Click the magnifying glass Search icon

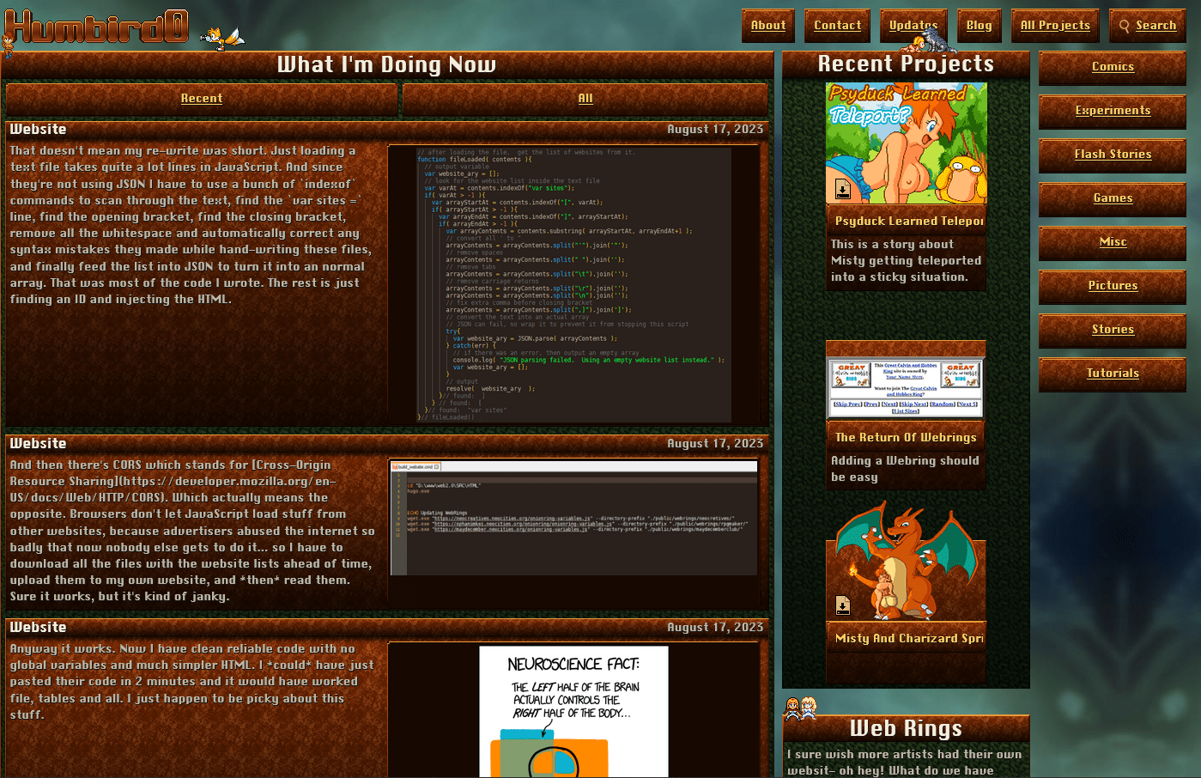(1124, 26)
